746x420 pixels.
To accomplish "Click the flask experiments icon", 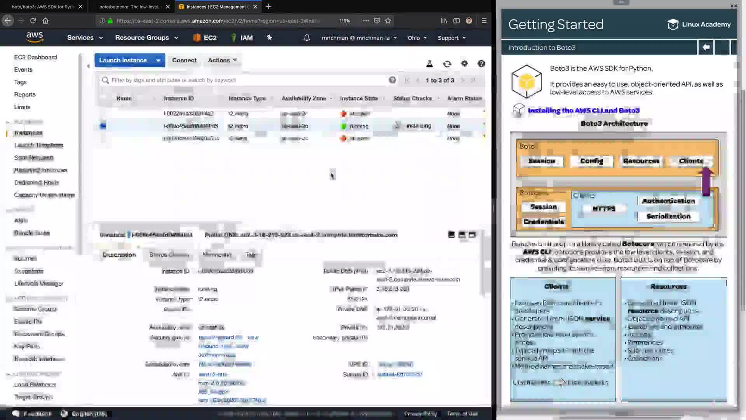I will [x=429, y=64].
